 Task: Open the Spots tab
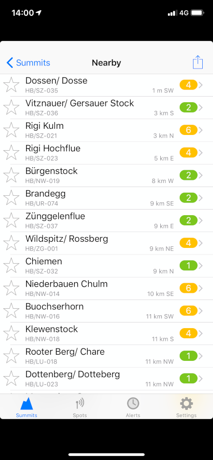pyautogui.click(x=79, y=407)
